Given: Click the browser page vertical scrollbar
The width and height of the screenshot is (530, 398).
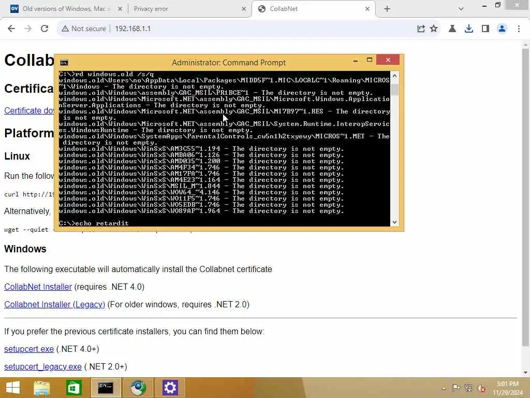Looking at the screenshot, I should [525, 198].
